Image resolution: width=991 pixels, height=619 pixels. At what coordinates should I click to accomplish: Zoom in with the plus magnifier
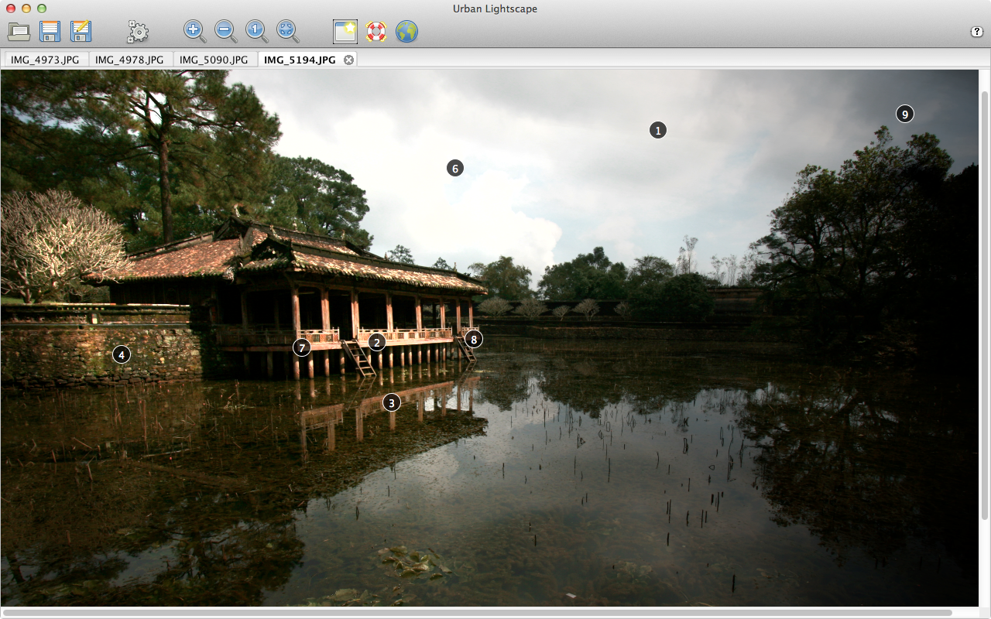coord(194,31)
